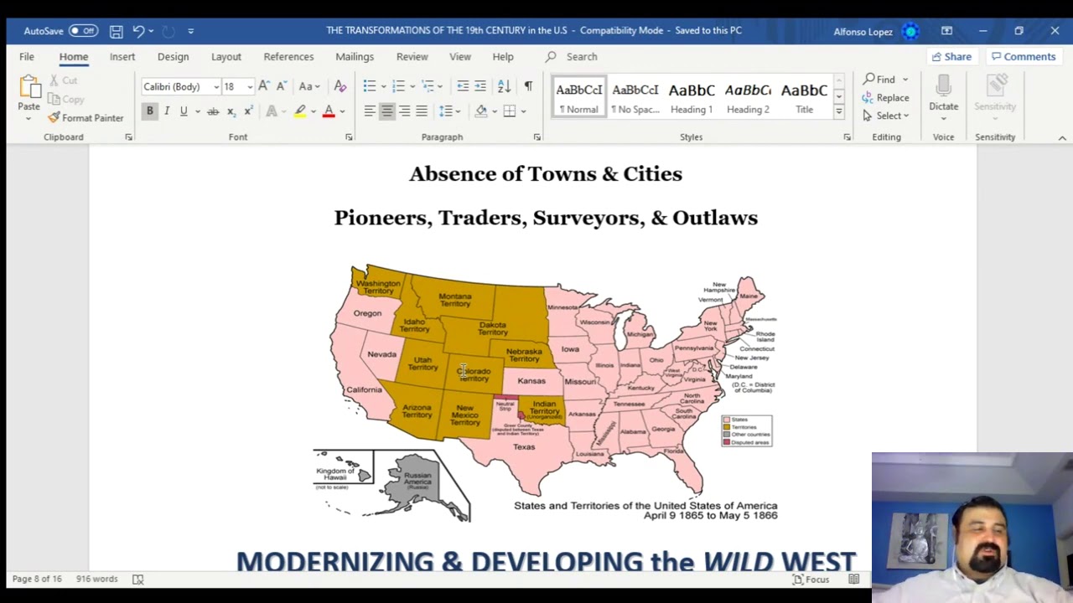This screenshot has height=603, width=1073.
Task: Toggle AutoSave switch off/on
Action: [x=83, y=31]
